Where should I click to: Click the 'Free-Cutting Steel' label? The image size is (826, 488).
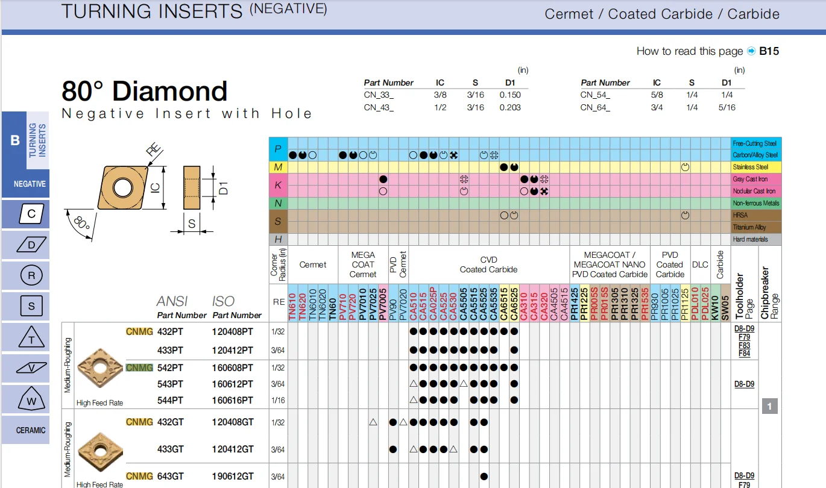755,143
